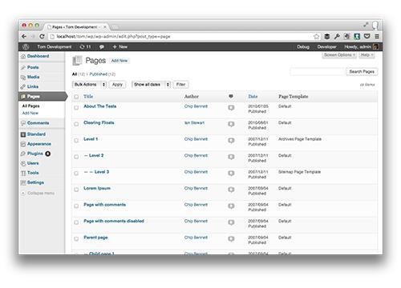This screenshot has height=288, width=401.
Task: Select the — — Level 3 row checkbox
Action: (76, 174)
